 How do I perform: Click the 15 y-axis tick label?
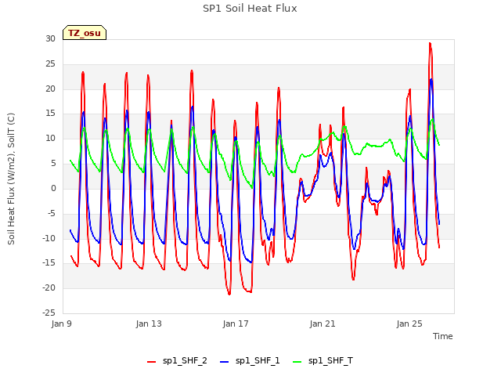point(50,114)
